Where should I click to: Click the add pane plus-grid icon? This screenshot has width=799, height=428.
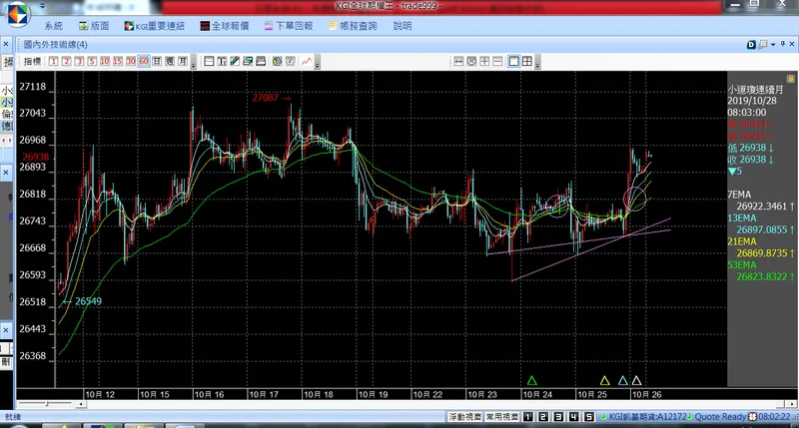pos(484,62)
